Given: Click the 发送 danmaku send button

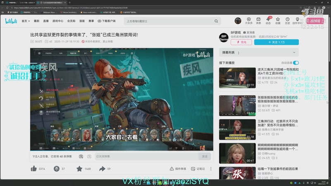Looking at the screenshot, I should (204, 156).
